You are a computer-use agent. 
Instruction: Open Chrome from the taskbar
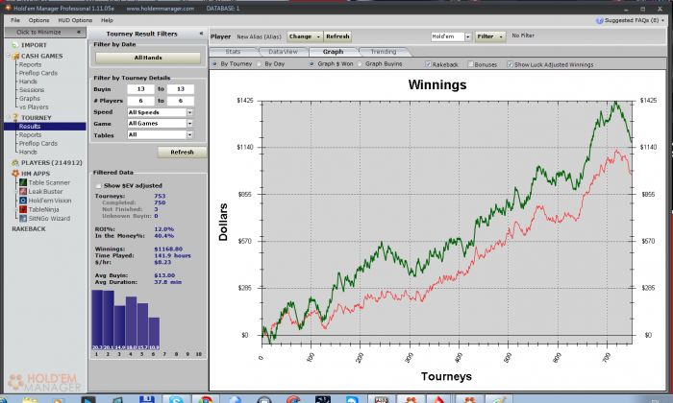[x=205, y=399]
